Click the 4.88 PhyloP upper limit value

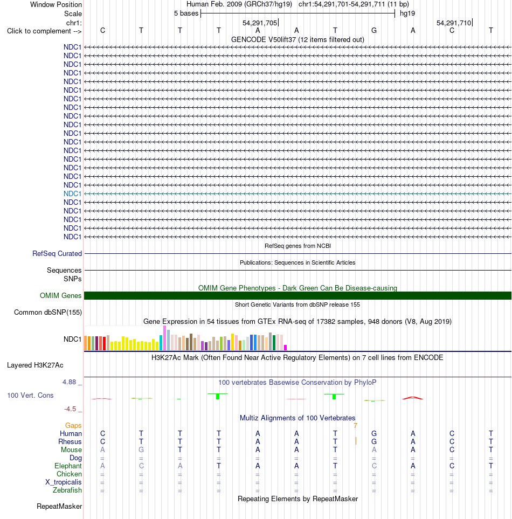point(69,382)
